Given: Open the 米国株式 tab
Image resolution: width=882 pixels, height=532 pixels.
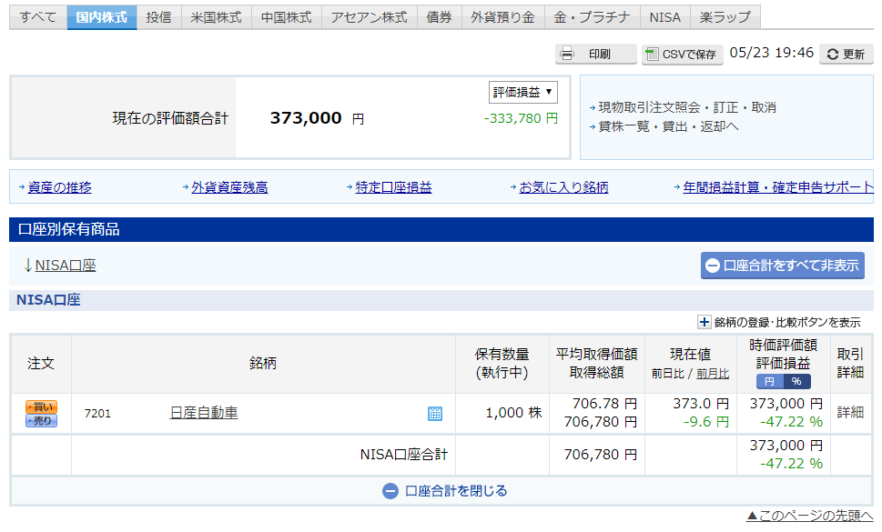Looking at the screenshot, I should [x=216, y=17].
